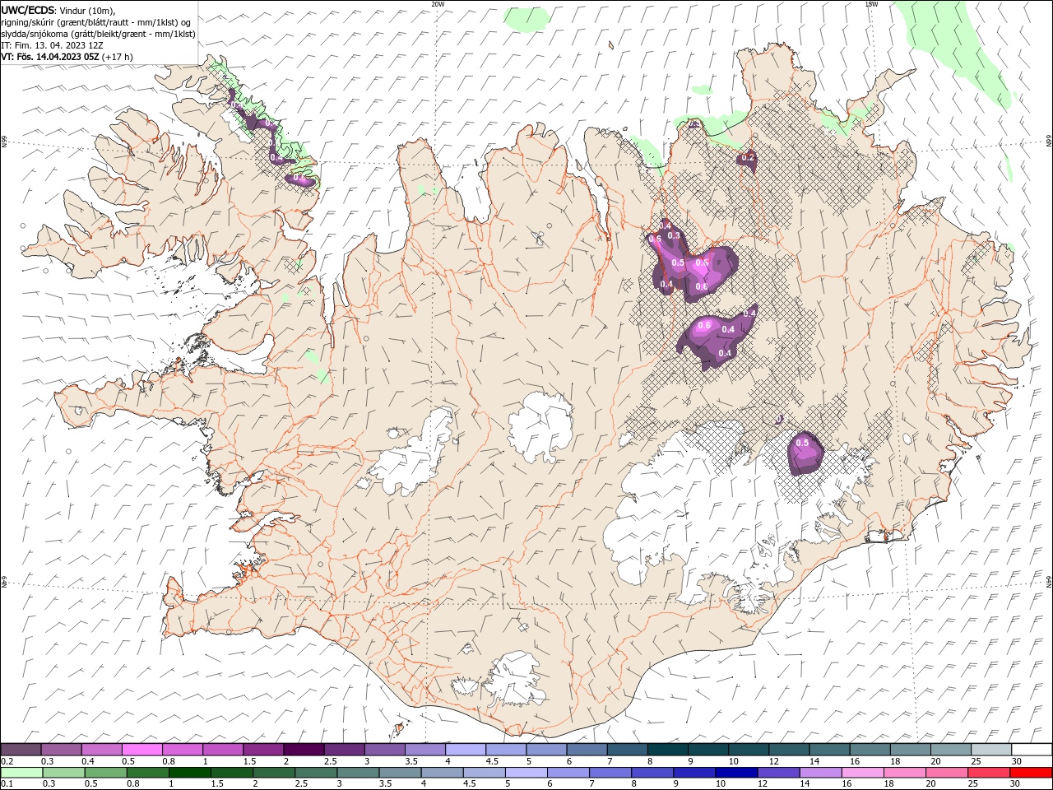Select the hot pink 20 swatch in the bottom legend row
Image resolution: width=1053 pixels, height=790 pixels.
coord(947,773)
